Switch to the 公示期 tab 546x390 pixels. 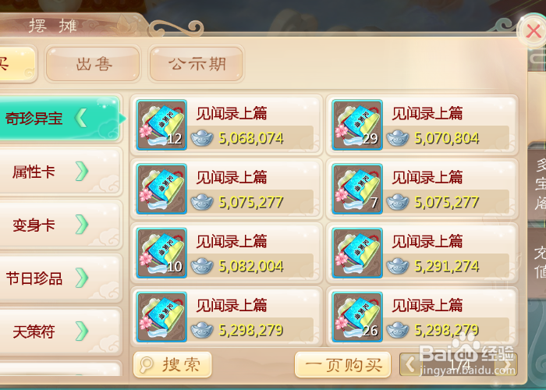pyautogui.click(x=196, y=64)
